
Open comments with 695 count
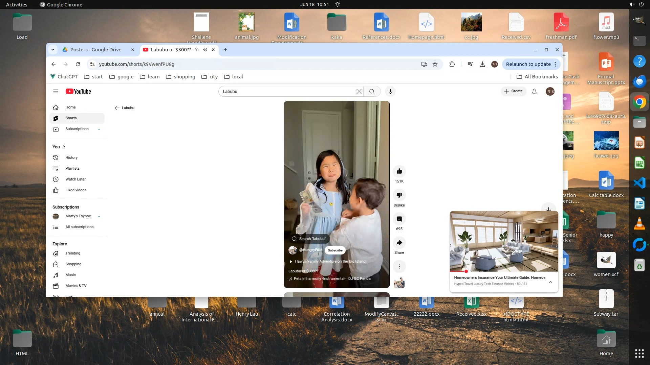click(x=399, y=219)
